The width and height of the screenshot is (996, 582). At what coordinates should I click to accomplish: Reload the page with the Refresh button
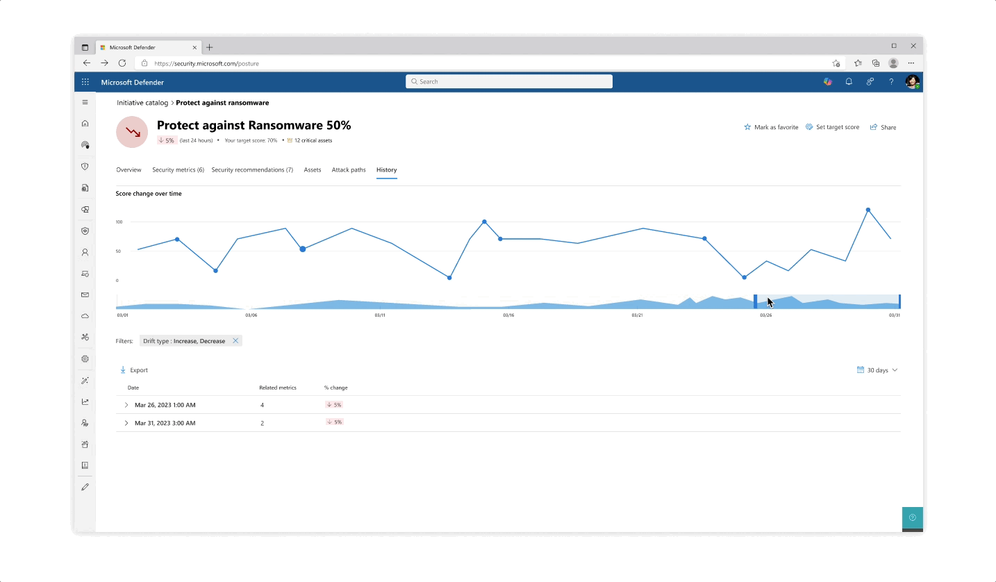[122, 63]
